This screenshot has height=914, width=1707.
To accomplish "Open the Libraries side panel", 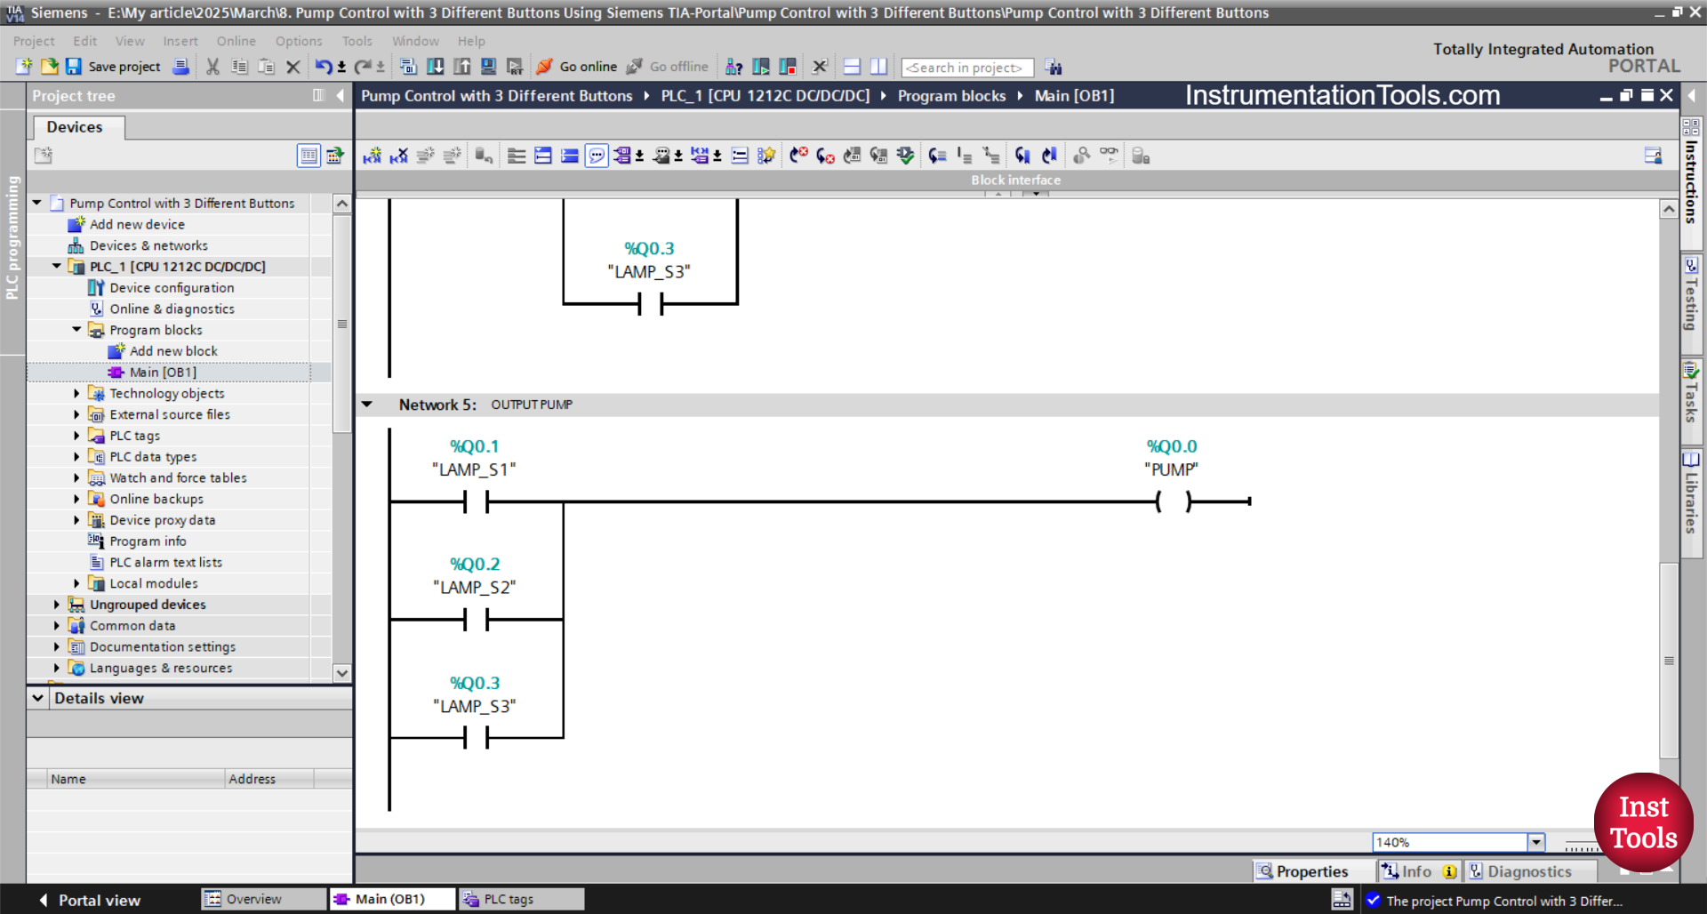I will pos(1690,502).
